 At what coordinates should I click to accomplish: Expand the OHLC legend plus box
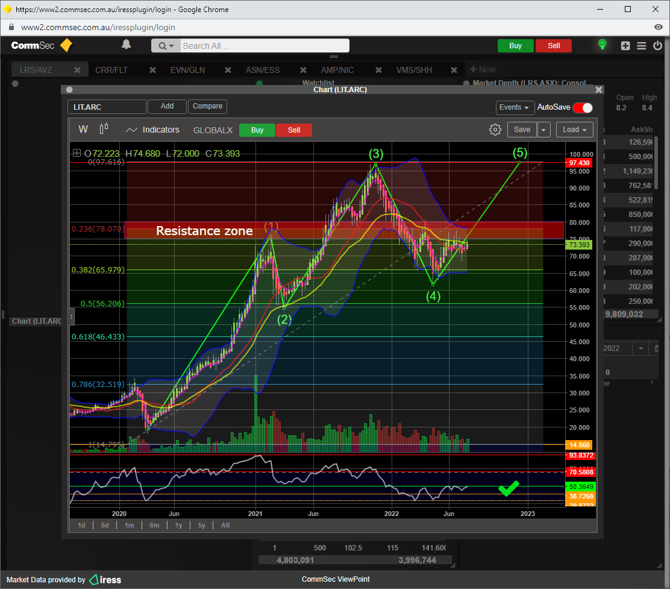coord(77,153)
